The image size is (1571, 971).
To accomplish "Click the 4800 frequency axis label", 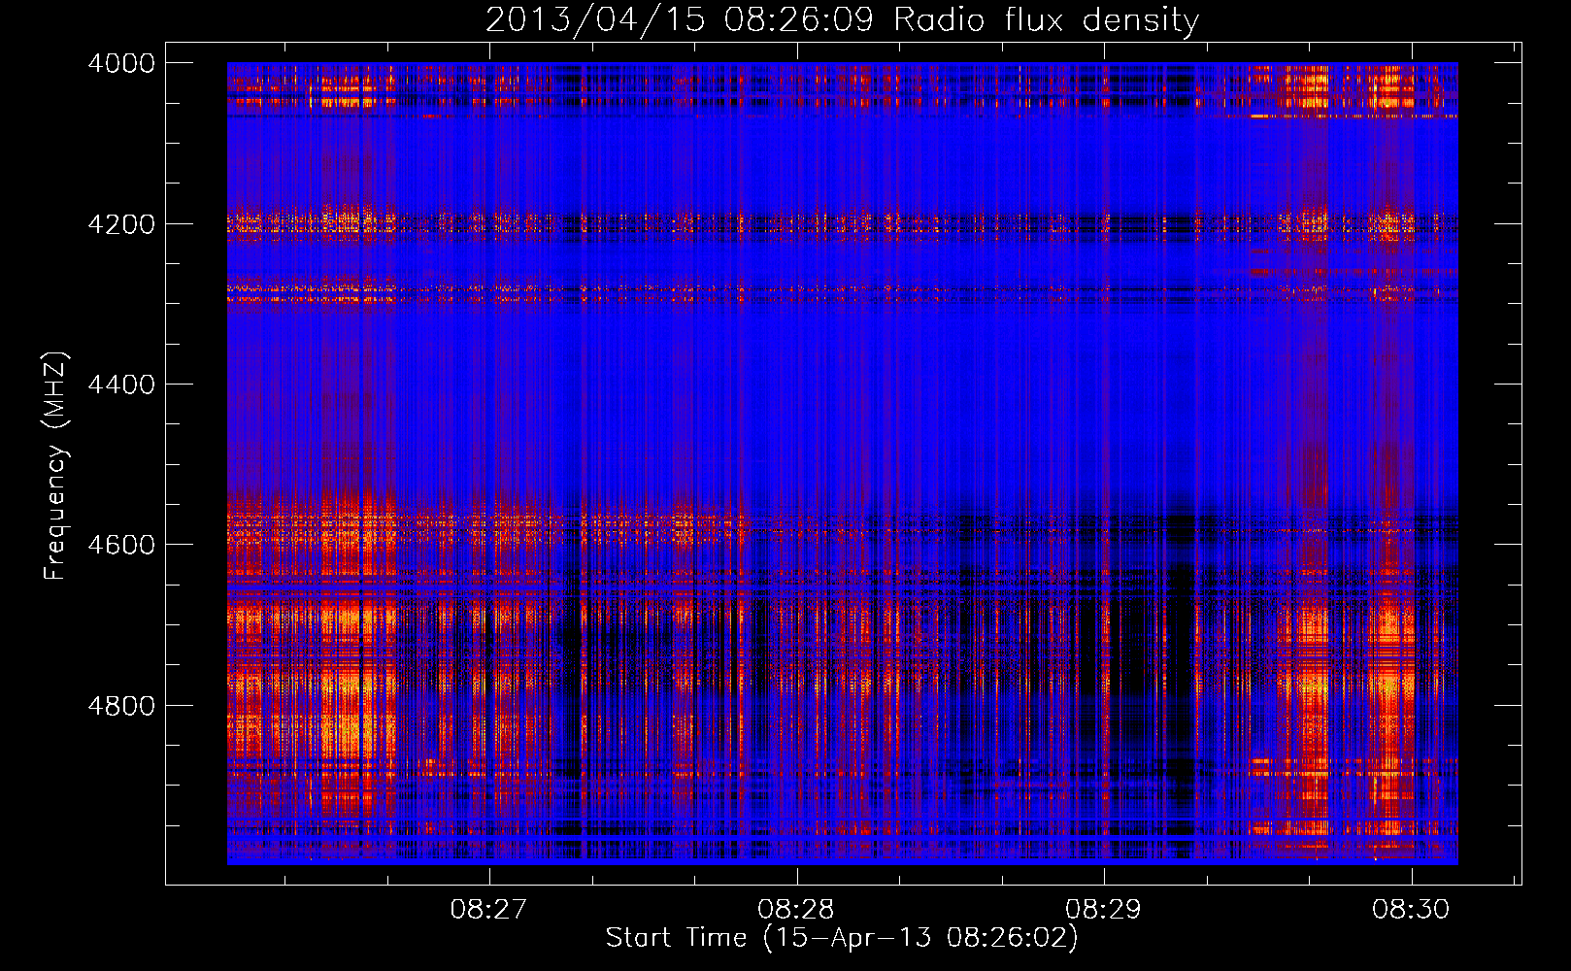I will coord(121,705).
